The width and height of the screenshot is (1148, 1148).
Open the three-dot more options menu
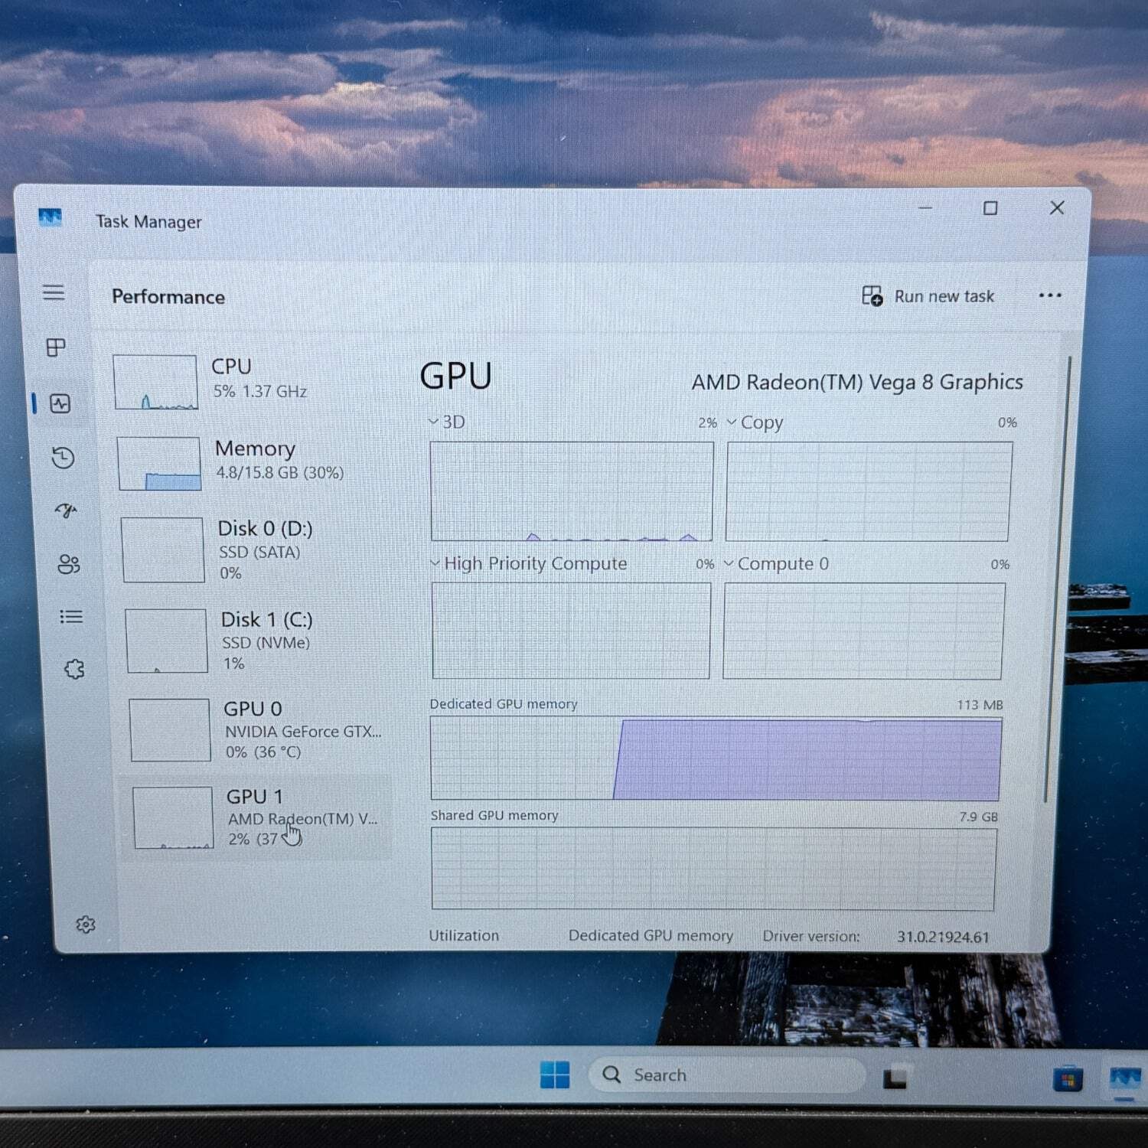click(x=1050, y=295)
